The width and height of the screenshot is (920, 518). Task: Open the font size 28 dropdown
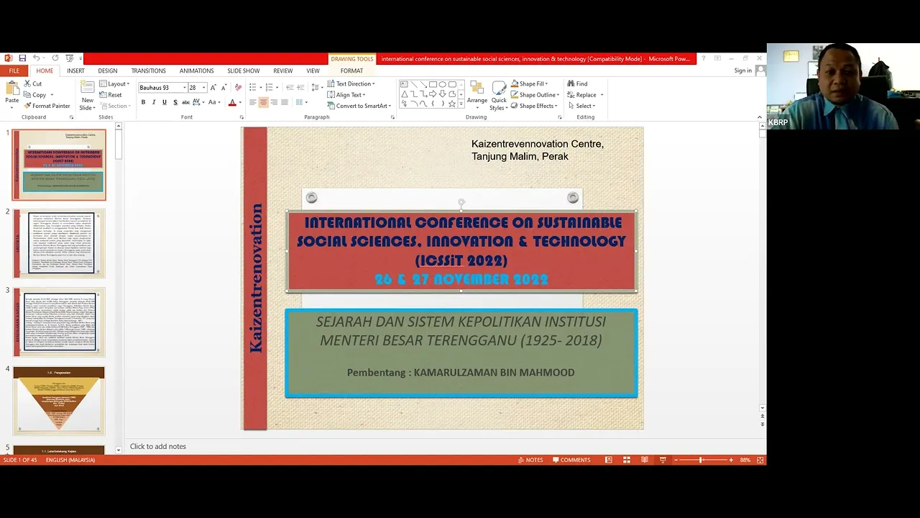(x=203, y=88)
